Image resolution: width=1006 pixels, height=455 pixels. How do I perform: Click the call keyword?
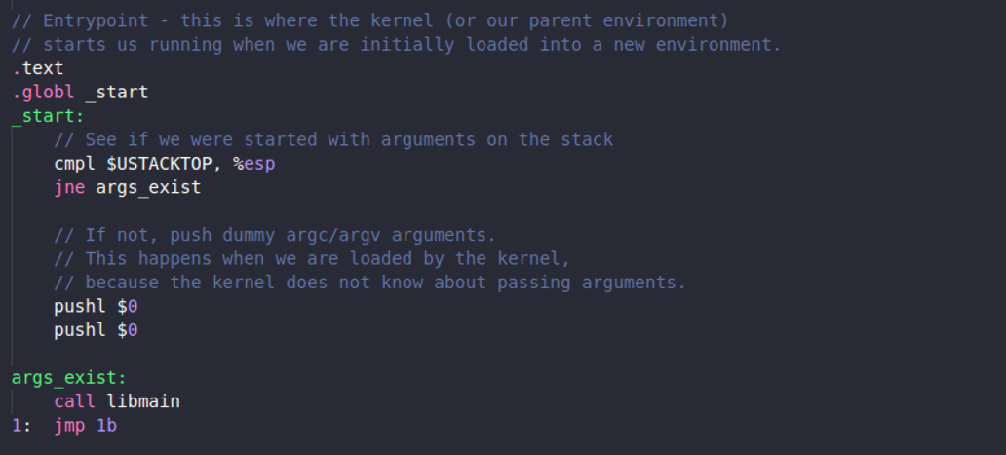[x=74, y=401]
